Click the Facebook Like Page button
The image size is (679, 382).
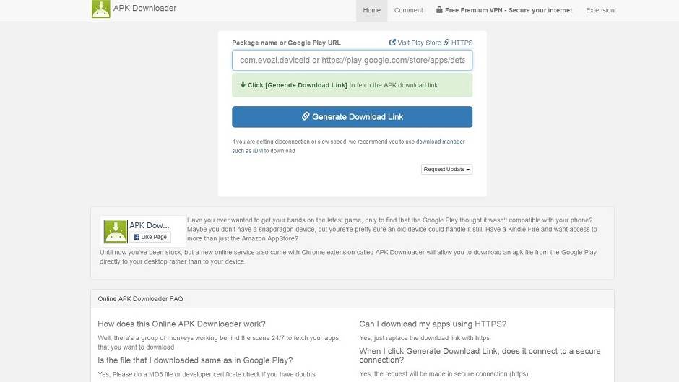click(150, 237)
